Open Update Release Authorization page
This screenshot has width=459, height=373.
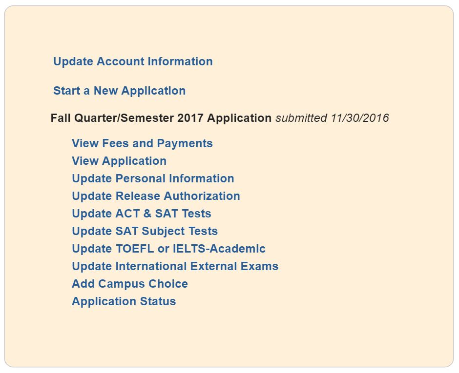coord(156,196)
